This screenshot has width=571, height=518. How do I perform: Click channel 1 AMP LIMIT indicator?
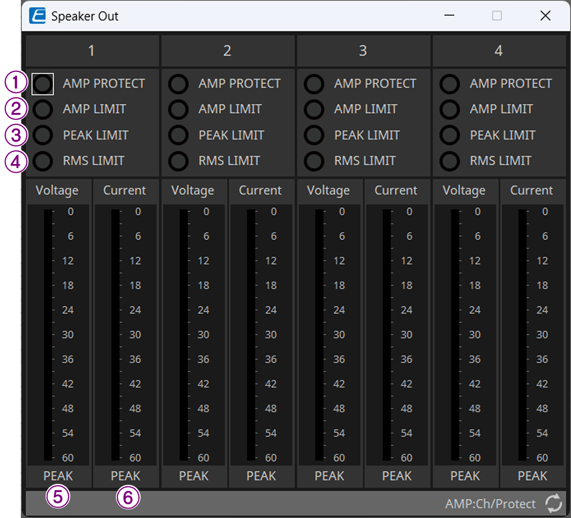pos(43,110)
